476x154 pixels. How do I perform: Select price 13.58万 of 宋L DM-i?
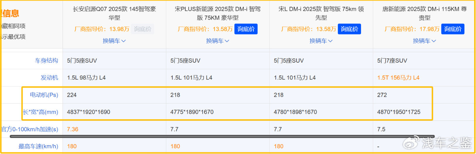pyautogui.click(x=326, y=29)
